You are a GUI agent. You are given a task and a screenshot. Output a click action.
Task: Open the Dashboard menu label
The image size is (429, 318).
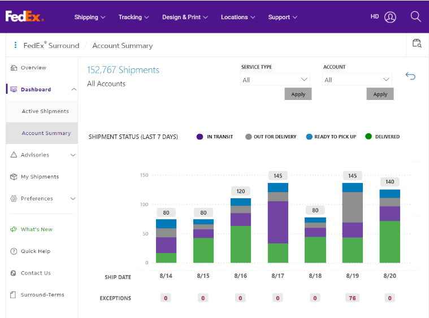(x=36, y=89)
